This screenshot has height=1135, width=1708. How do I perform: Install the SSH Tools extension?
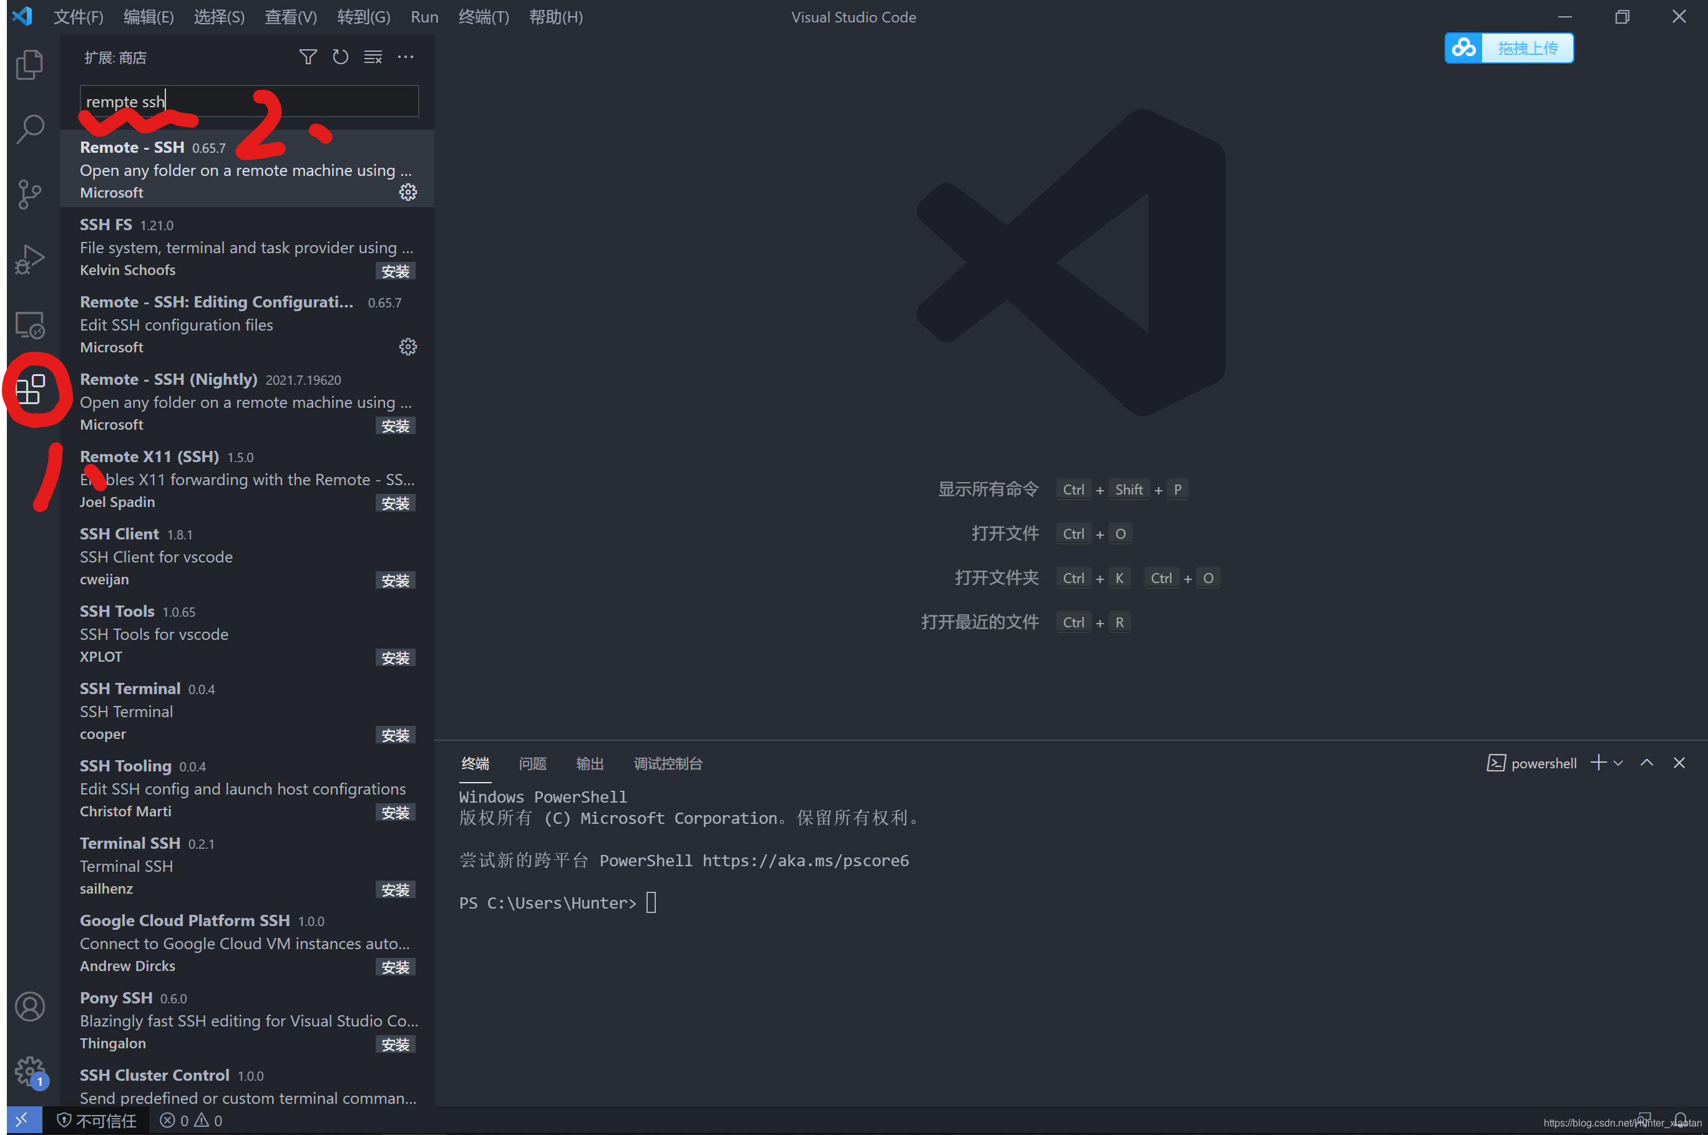pos(396,658)
